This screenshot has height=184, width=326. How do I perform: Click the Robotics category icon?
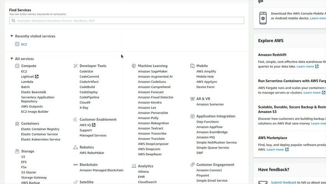(76, 147)
